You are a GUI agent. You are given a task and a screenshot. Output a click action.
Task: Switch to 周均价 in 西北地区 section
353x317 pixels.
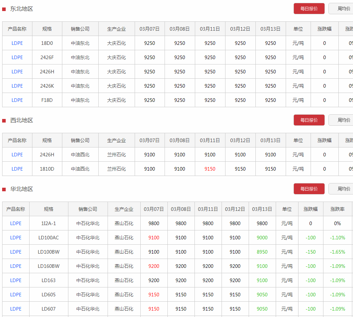[342, 120]
